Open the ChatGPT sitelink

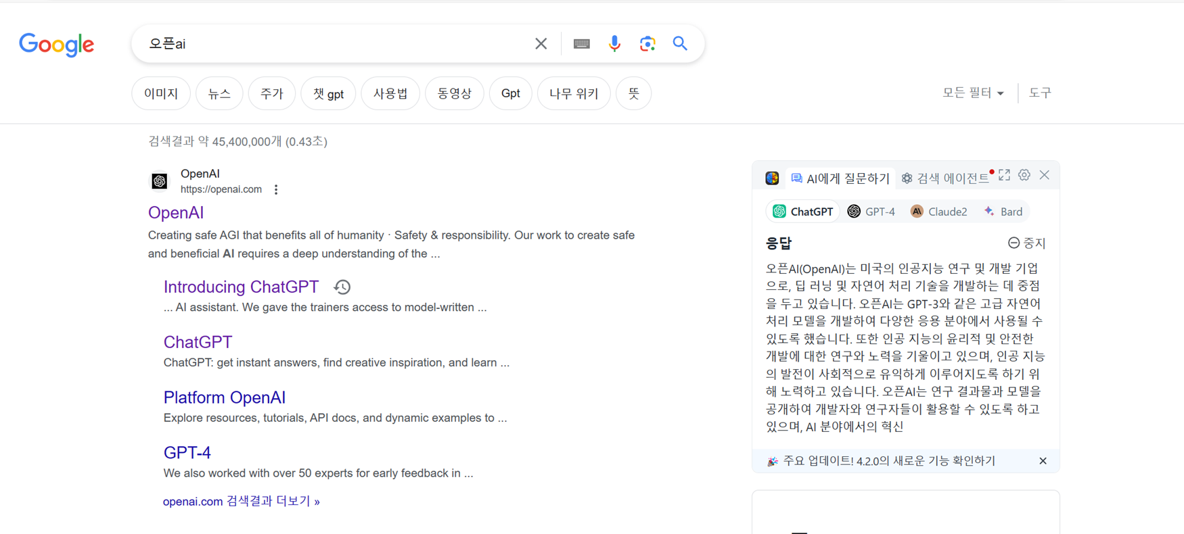pos(198,342)
